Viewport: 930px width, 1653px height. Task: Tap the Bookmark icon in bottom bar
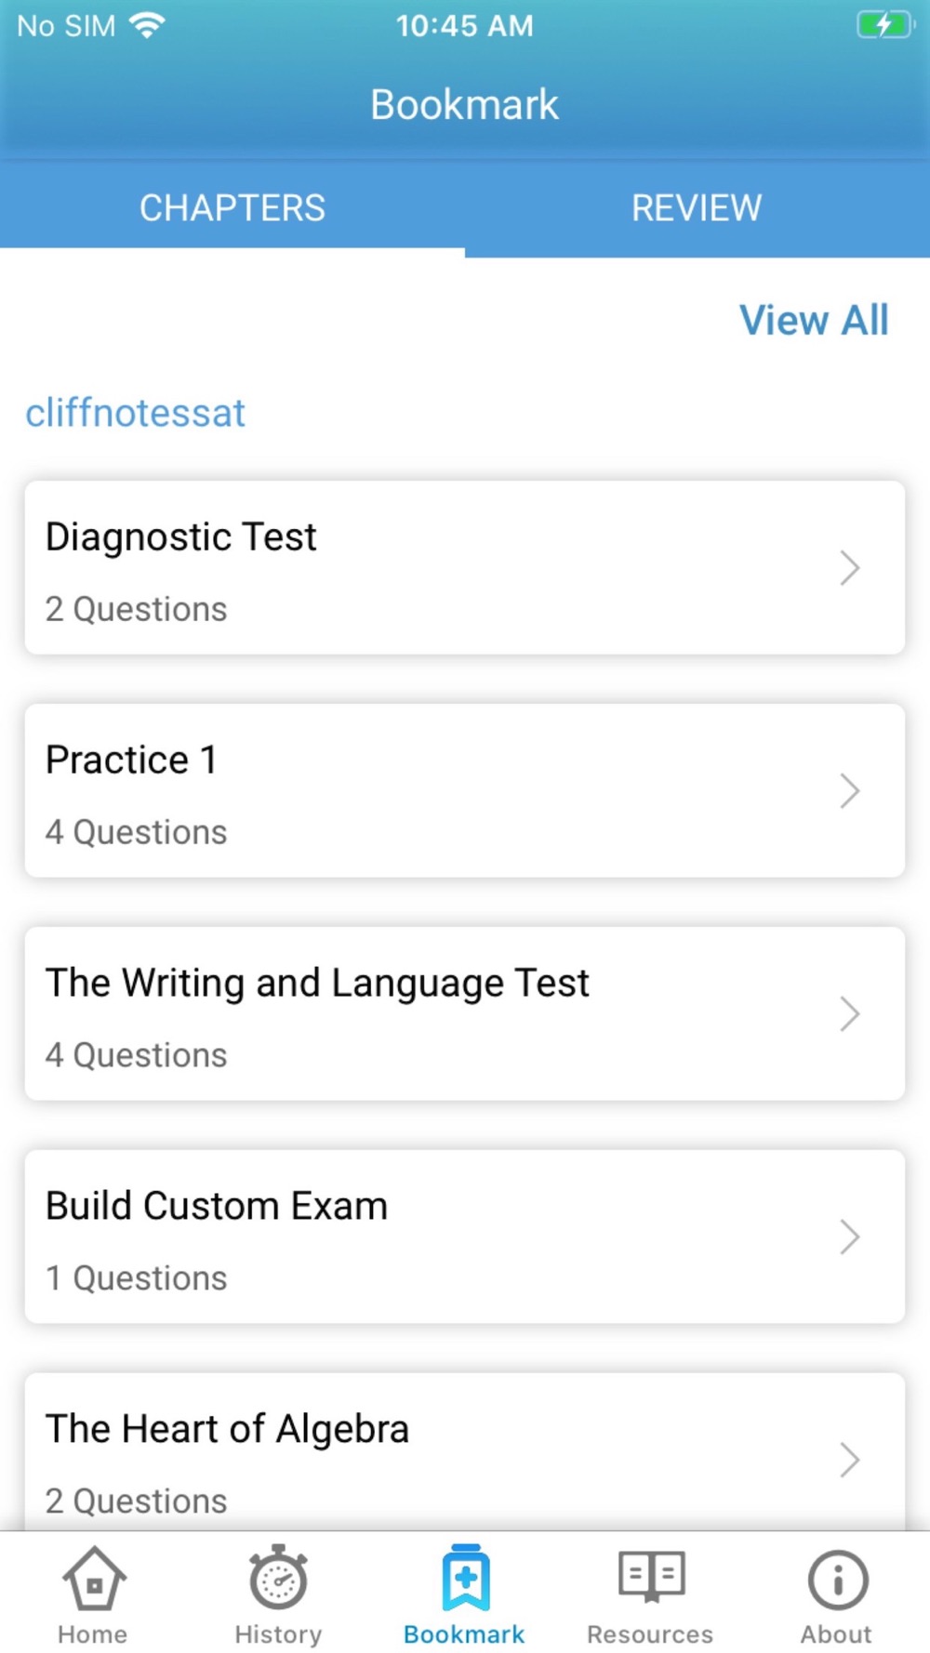[465, 1577]
